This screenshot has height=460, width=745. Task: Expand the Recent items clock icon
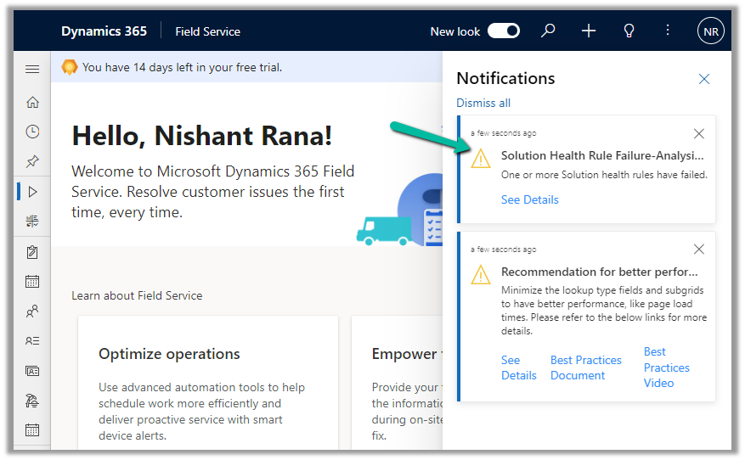pyautogui.click(x=32, y=132)
